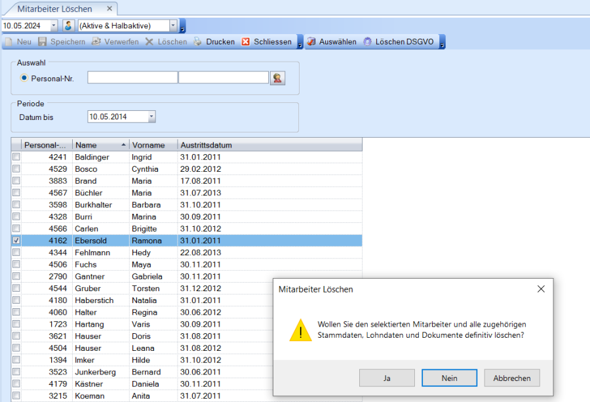Click the Auswählen toolbar label
Viewport: 590px width, 402px height.
[x=338, y=42]
